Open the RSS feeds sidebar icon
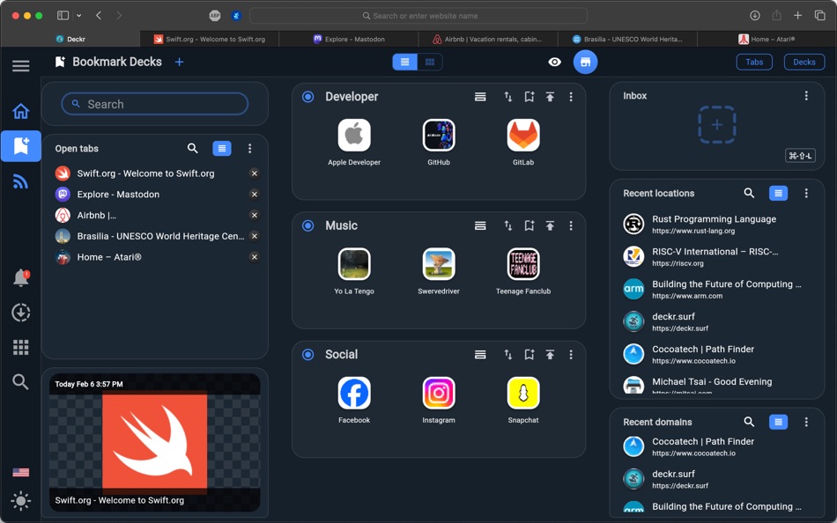This screenshot has height=523, width=837. coord(21,181)
